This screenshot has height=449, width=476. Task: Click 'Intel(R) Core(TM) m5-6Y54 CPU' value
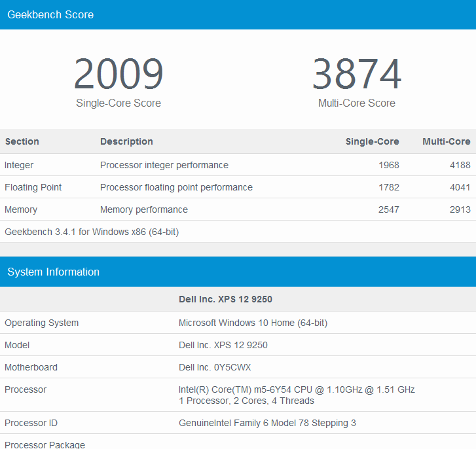coord(297,389)
